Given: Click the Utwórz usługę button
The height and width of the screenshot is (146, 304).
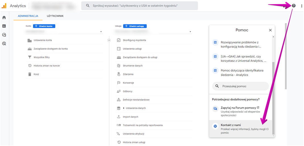Looking at the screenshot, I should tap(135, 26).
